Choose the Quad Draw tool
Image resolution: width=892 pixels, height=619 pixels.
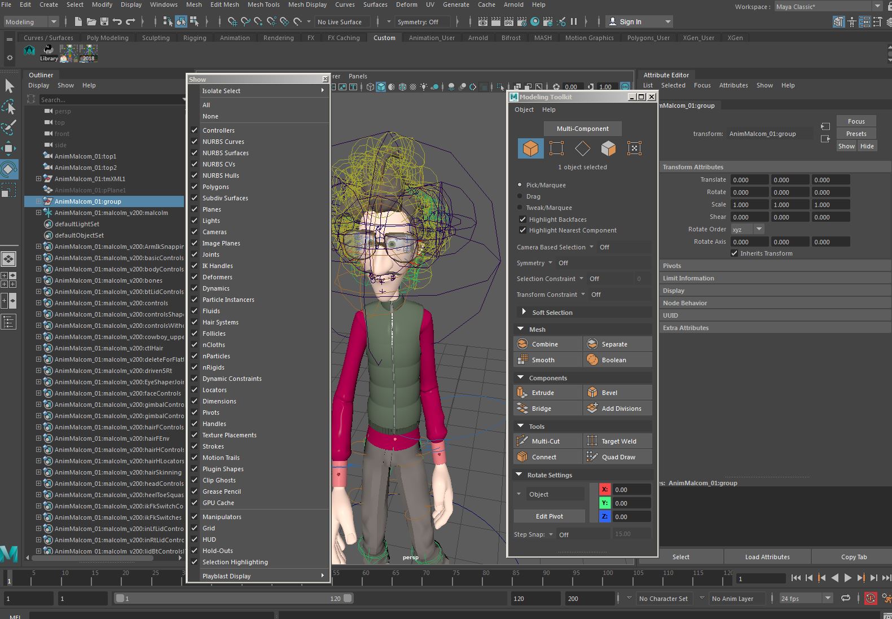(617, 457)
